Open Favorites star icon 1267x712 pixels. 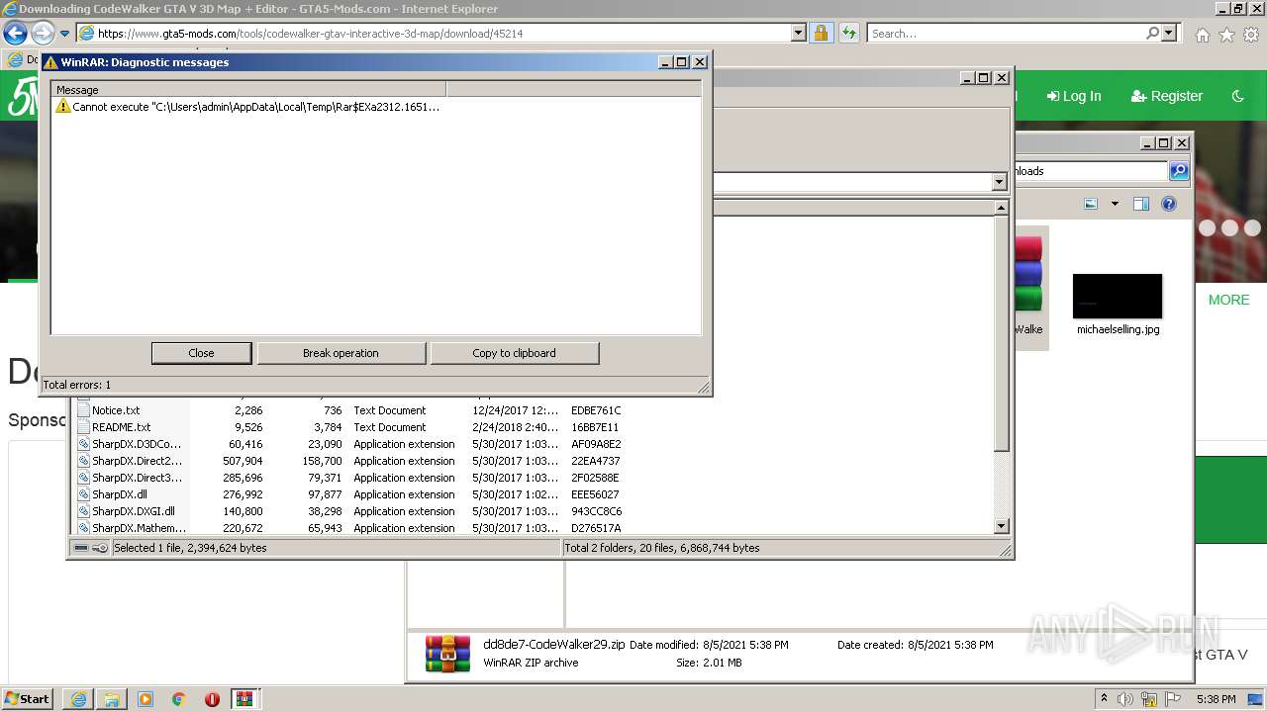[1226, 35]
